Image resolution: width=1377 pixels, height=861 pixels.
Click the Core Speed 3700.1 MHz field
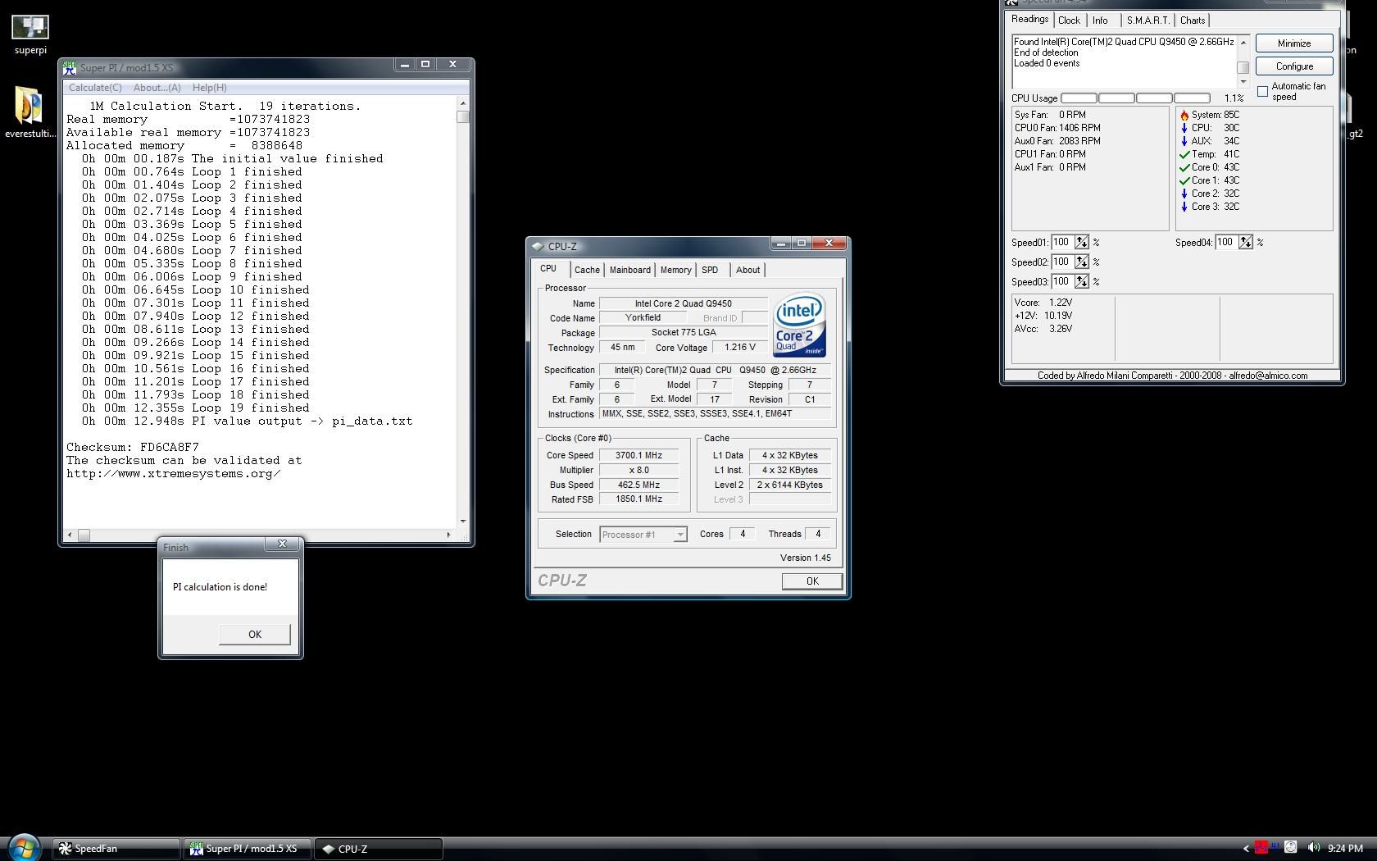(x=639, y=455)
